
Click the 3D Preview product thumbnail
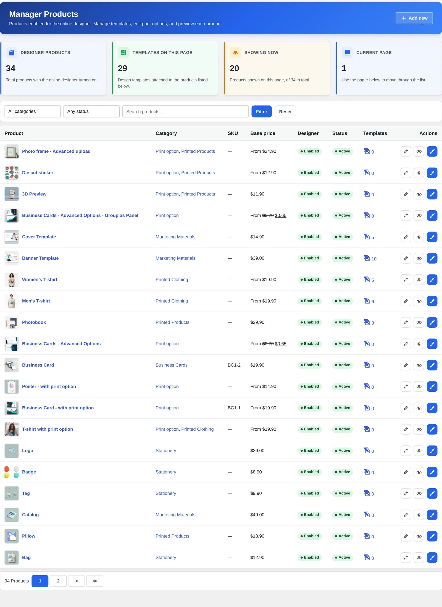tap(12, 194)
